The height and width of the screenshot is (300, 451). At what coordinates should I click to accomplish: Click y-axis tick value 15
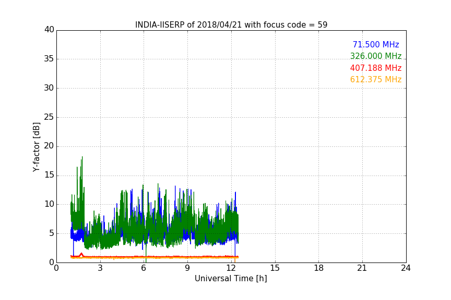49,175
